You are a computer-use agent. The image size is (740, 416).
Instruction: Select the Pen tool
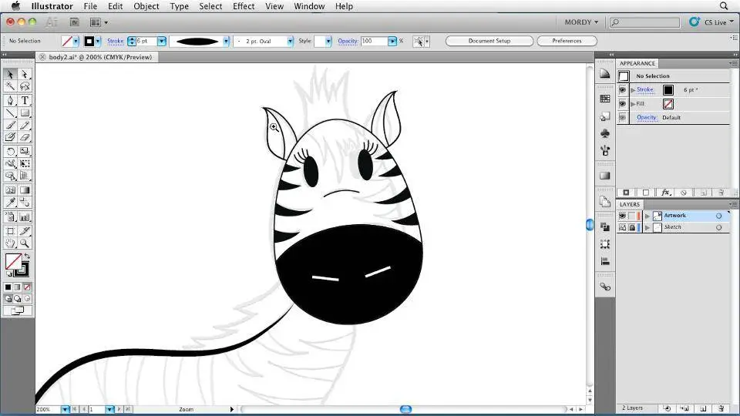click(x=11, y=100)
